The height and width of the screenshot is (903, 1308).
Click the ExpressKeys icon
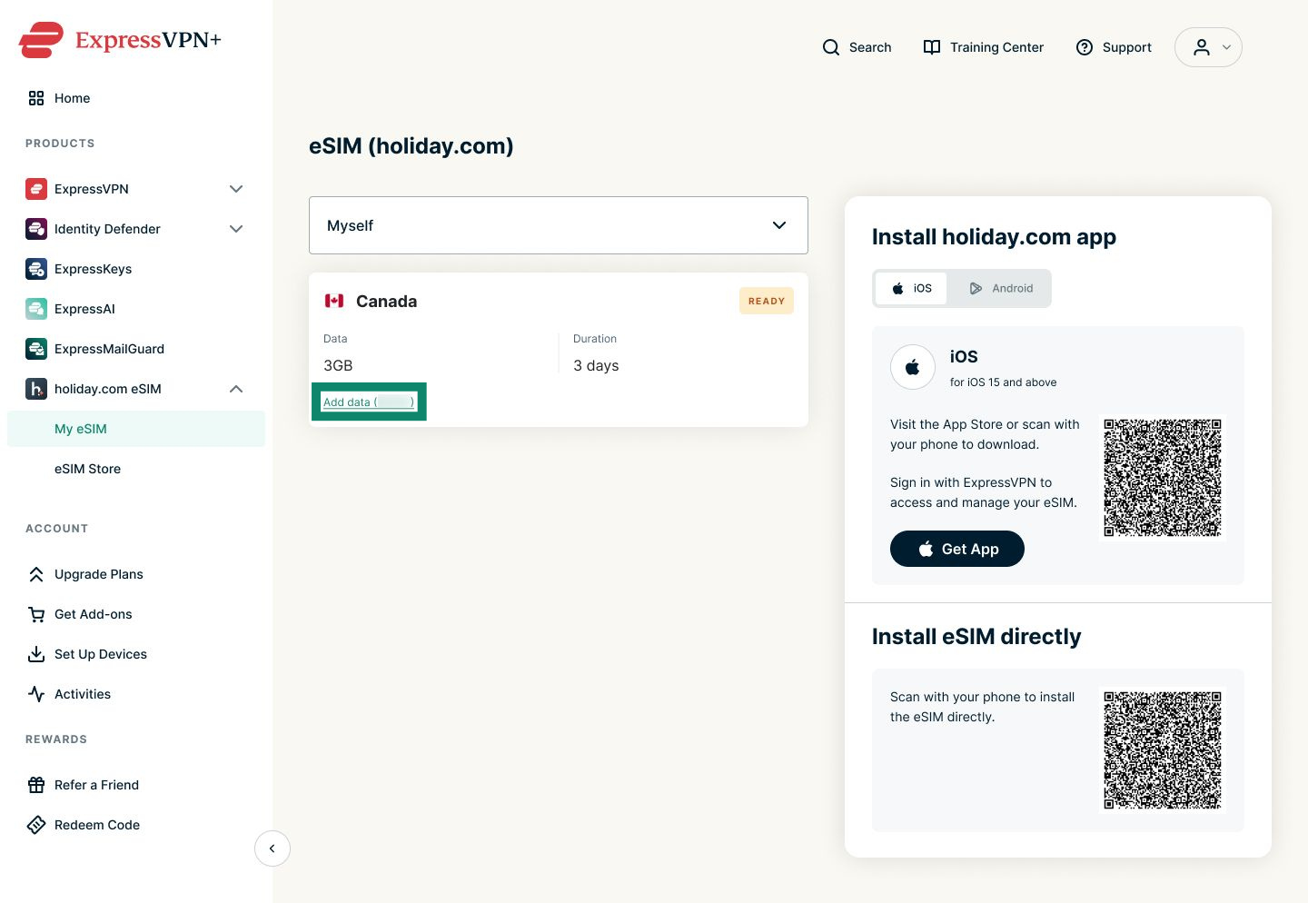point(36,269)
